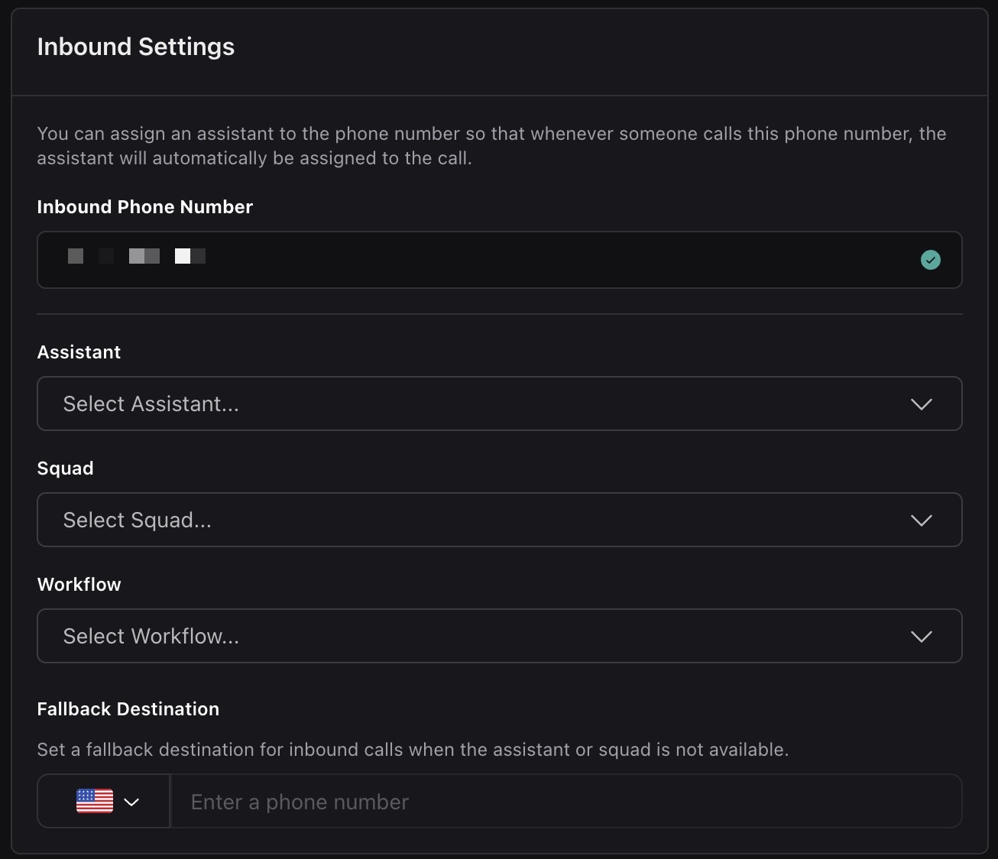Click the Inbound Settings heading
This screenshot has height=859, width=998.
pyautogui.click(x=136, y=47)
